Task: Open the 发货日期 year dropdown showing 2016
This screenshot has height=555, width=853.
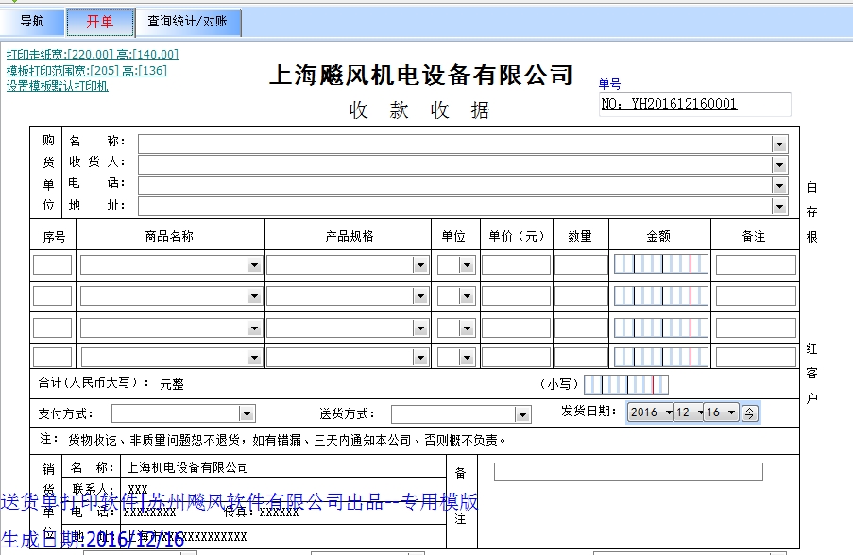Action: [669, 412]
